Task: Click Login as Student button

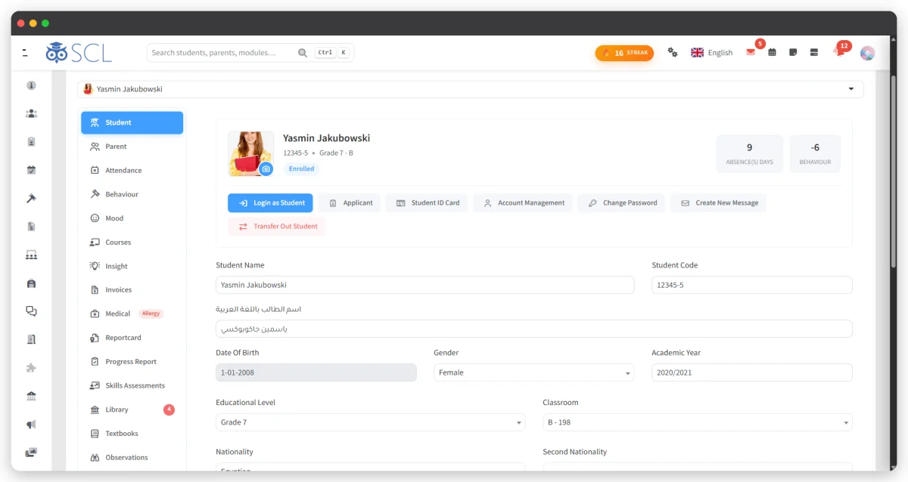Action: 270,202
